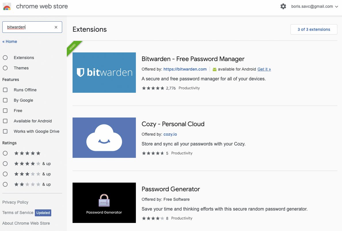The width and height of the screenshot is (342, 231).
Task: Enable Available for Android filter
Action: click(x=5, y=121)
